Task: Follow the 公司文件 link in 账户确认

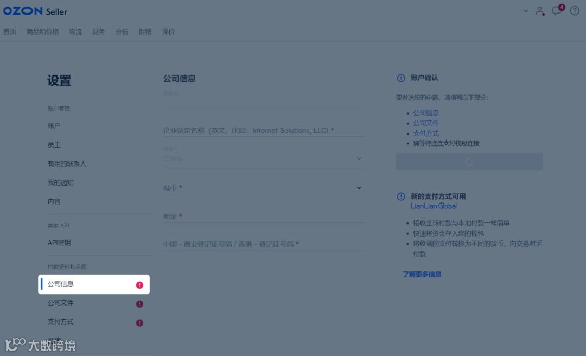Action: (x=426, y=123)
